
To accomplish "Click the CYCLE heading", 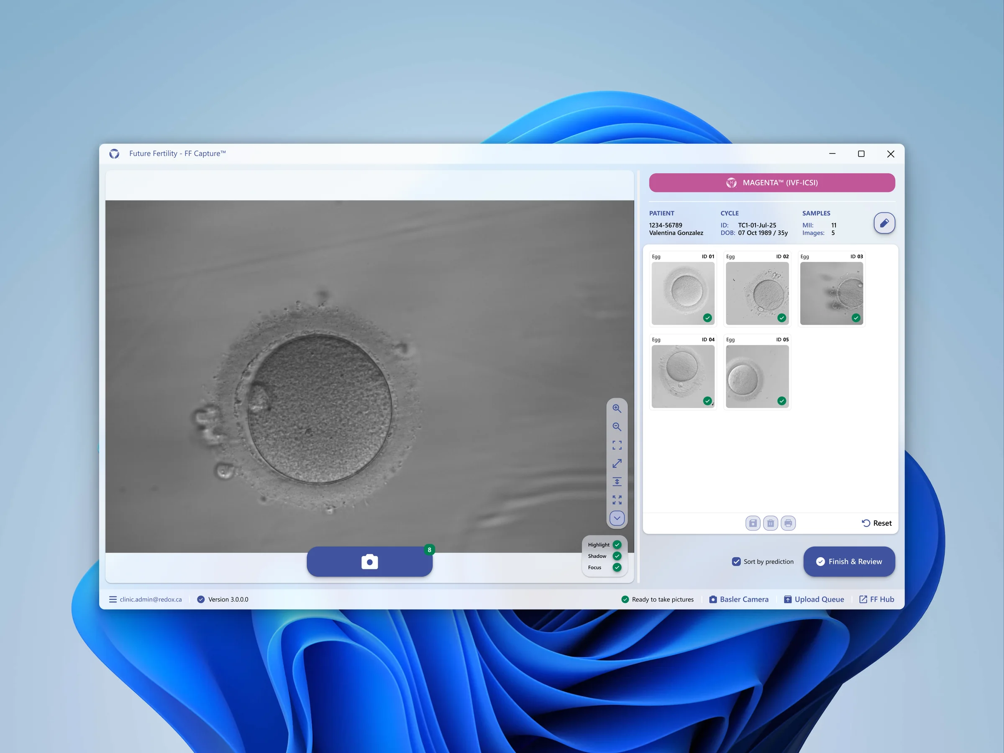I will point(730,213).
